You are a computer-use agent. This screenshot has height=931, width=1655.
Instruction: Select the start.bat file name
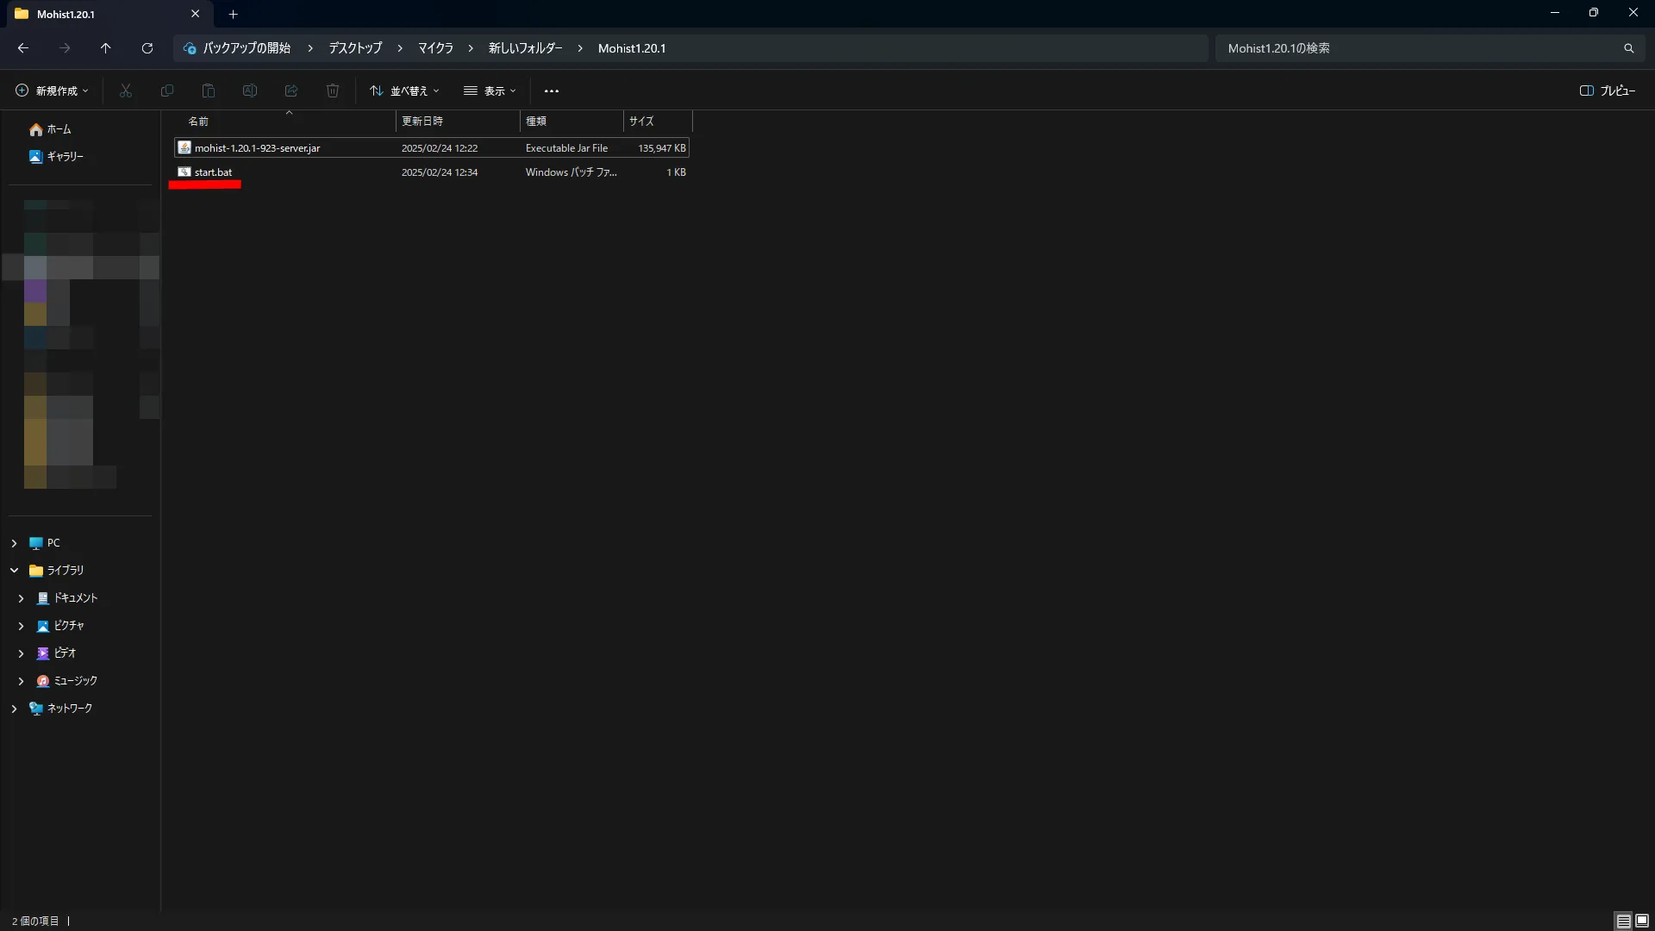(213, 172)
